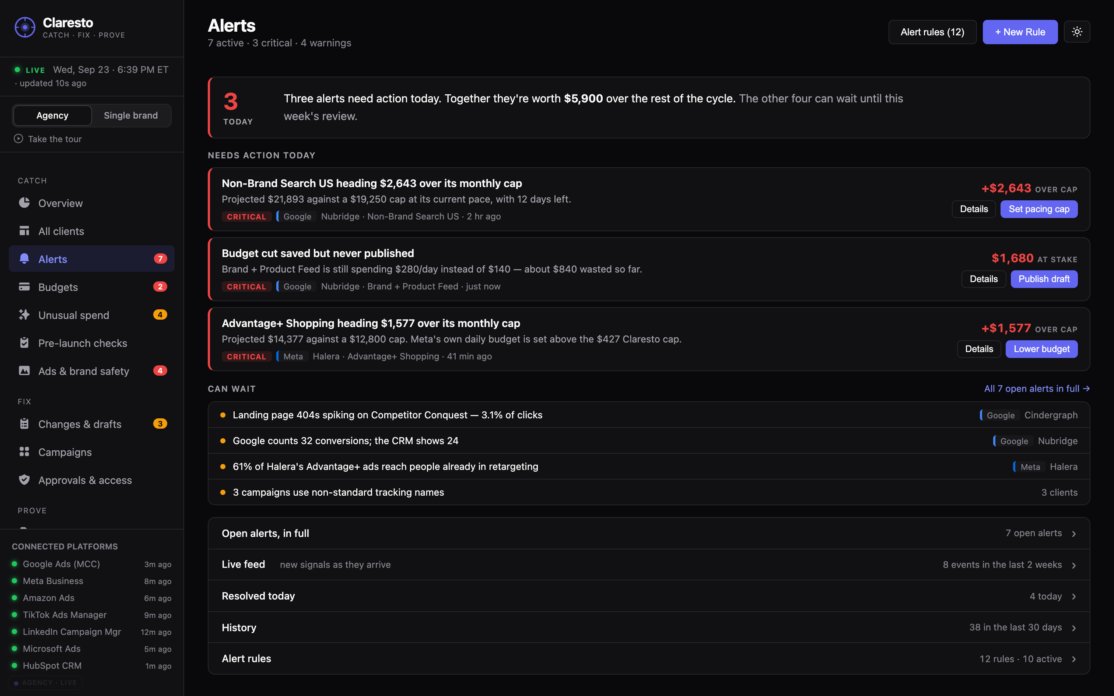Click the Unusual spend sparkle icon
1114x696 pixels.
point(24,315)
